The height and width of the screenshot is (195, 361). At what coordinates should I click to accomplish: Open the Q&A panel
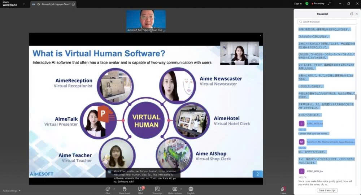[x=141, y=189]
